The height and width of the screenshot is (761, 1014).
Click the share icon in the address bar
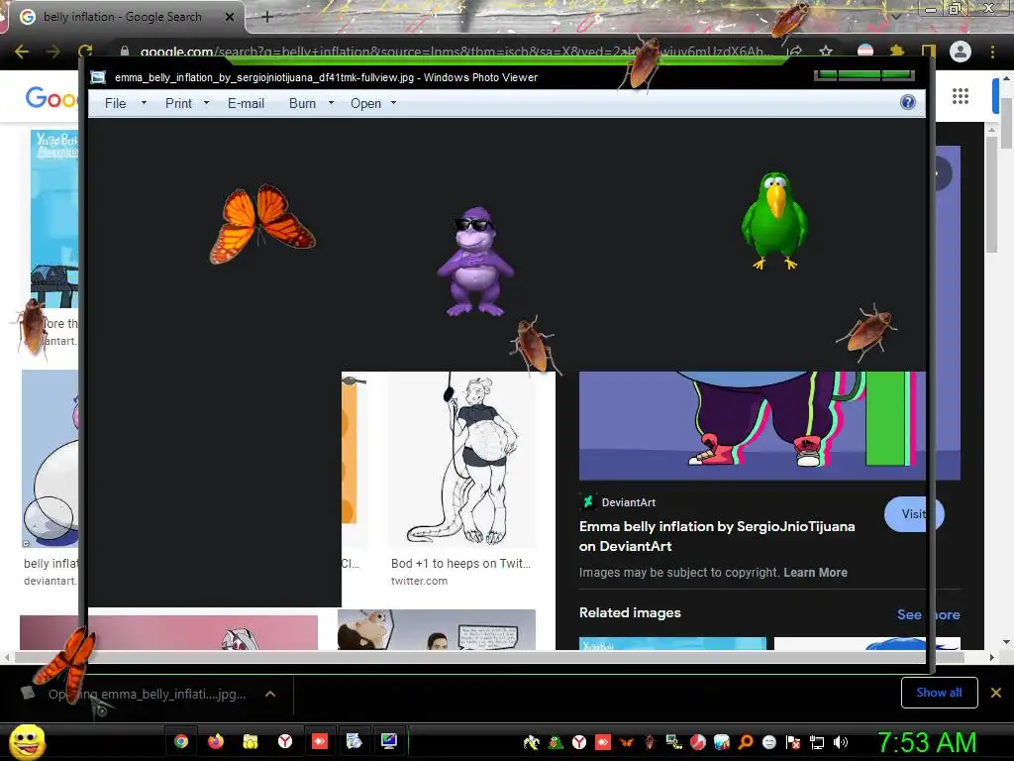point(795,52)
